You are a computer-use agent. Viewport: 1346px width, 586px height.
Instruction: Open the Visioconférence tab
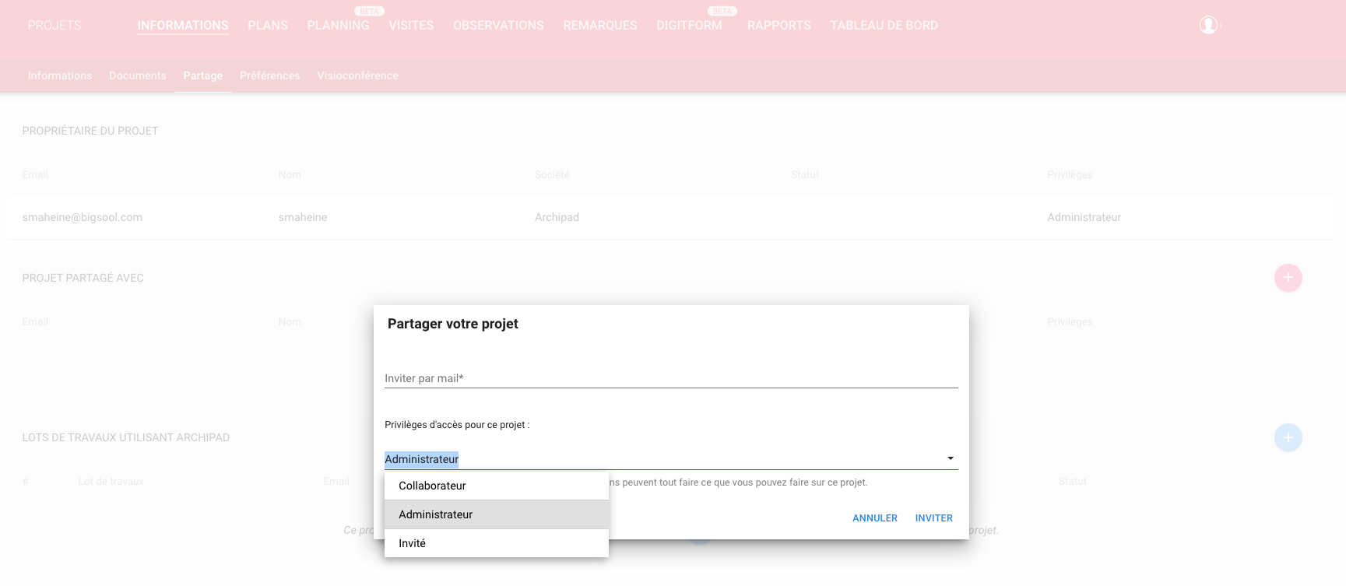pyautogui.click(x=357, y=75)
